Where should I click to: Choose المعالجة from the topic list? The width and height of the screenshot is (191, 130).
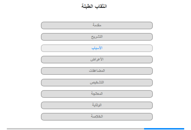click(x=97, y=94)
